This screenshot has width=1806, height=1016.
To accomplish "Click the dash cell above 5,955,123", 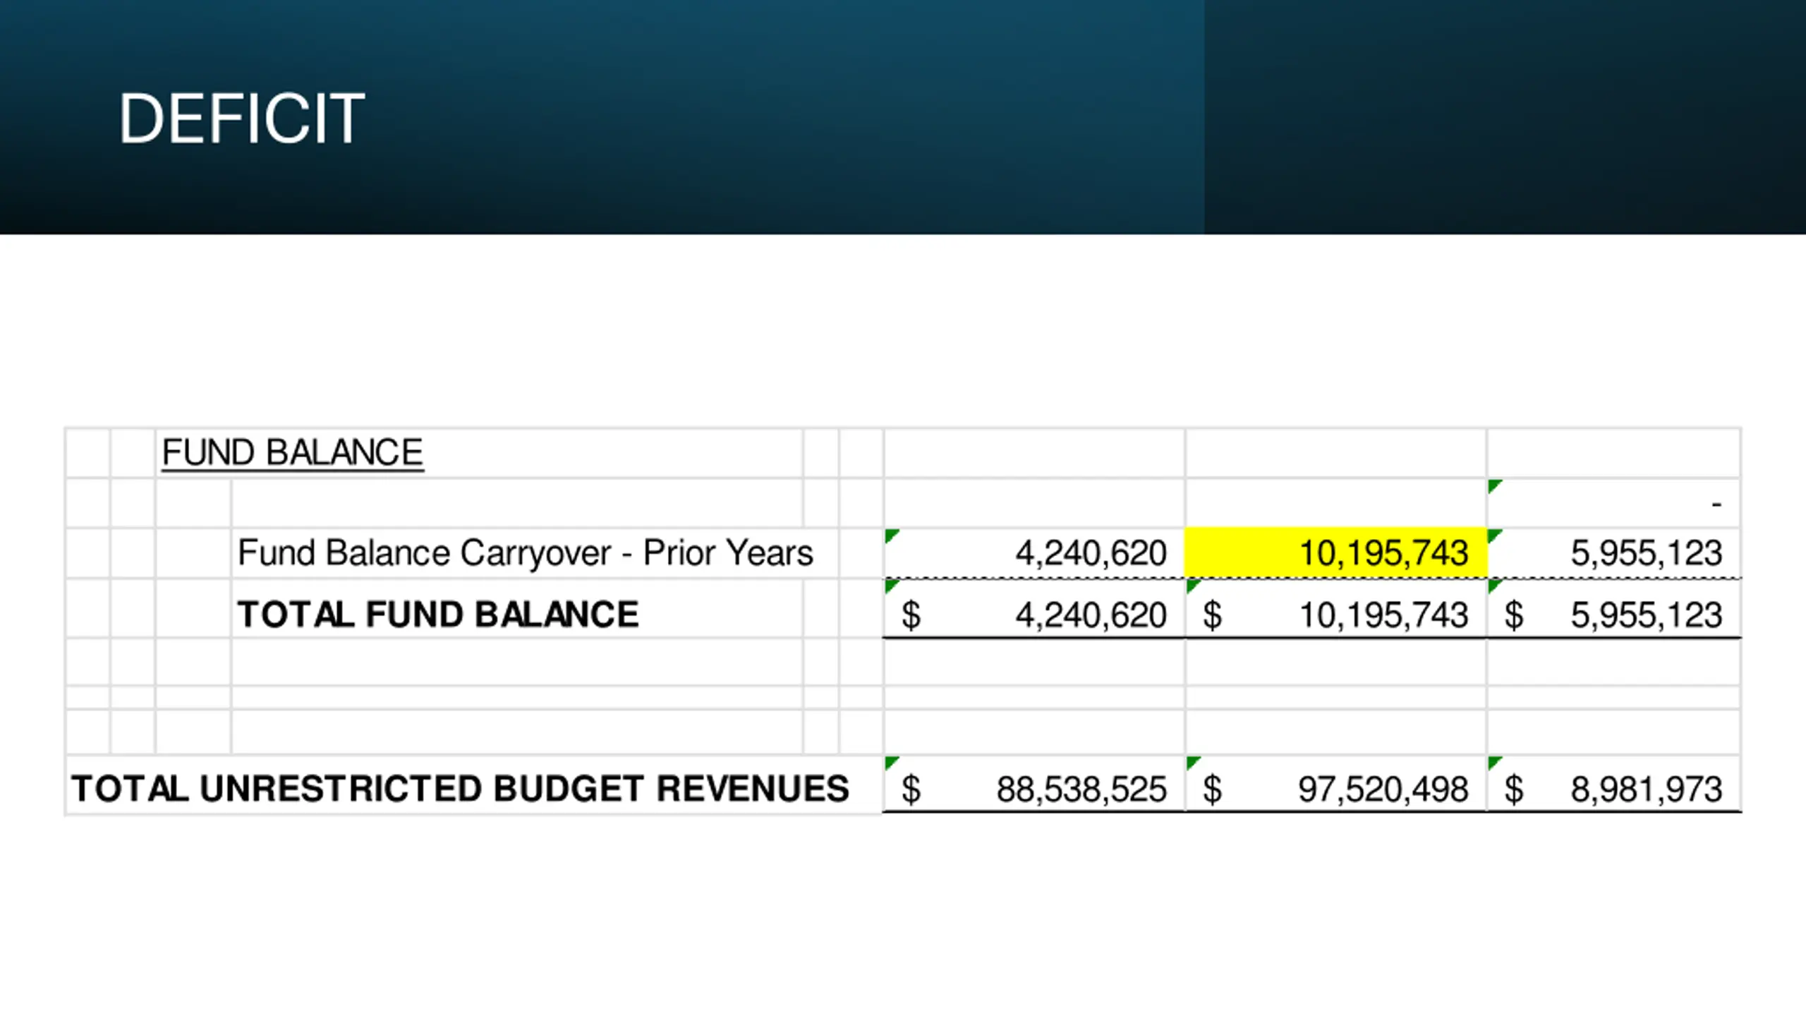I will pyautogui.click(x=1614, y=503).
